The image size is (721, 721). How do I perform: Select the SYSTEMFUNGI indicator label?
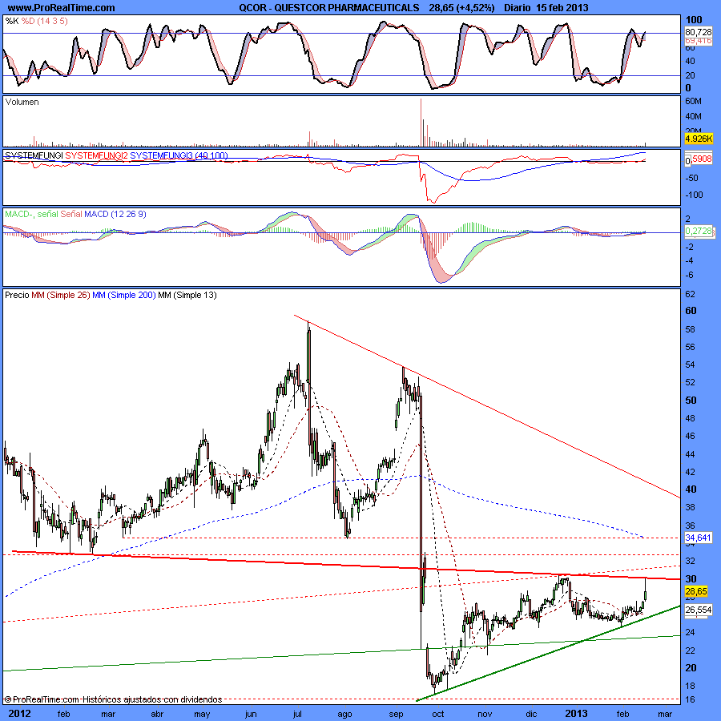tap(33, 154)
